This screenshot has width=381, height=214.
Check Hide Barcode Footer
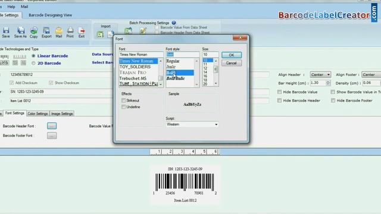pos(333,100)
